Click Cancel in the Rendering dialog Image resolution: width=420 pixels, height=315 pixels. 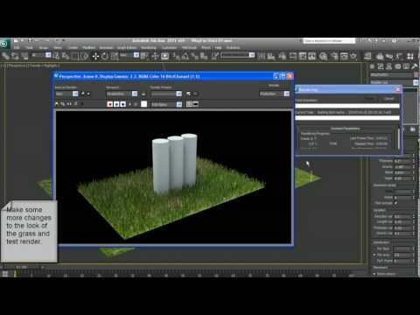(x=388, y=99)
